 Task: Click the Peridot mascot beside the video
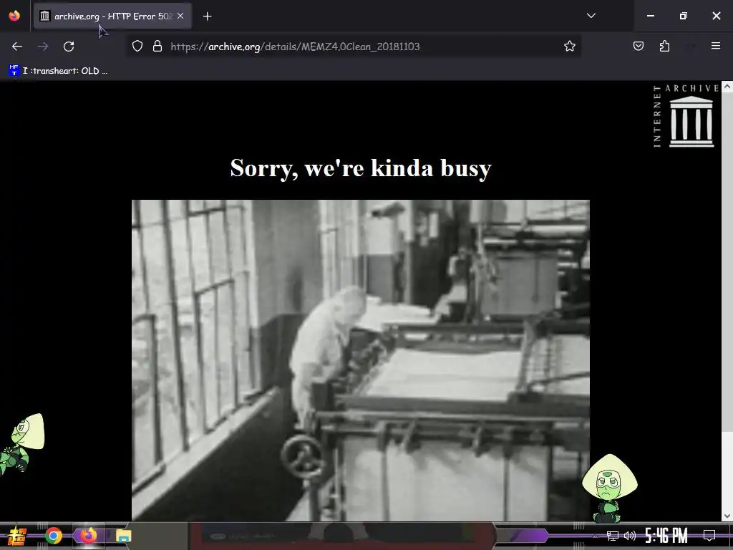pos(610,488)
